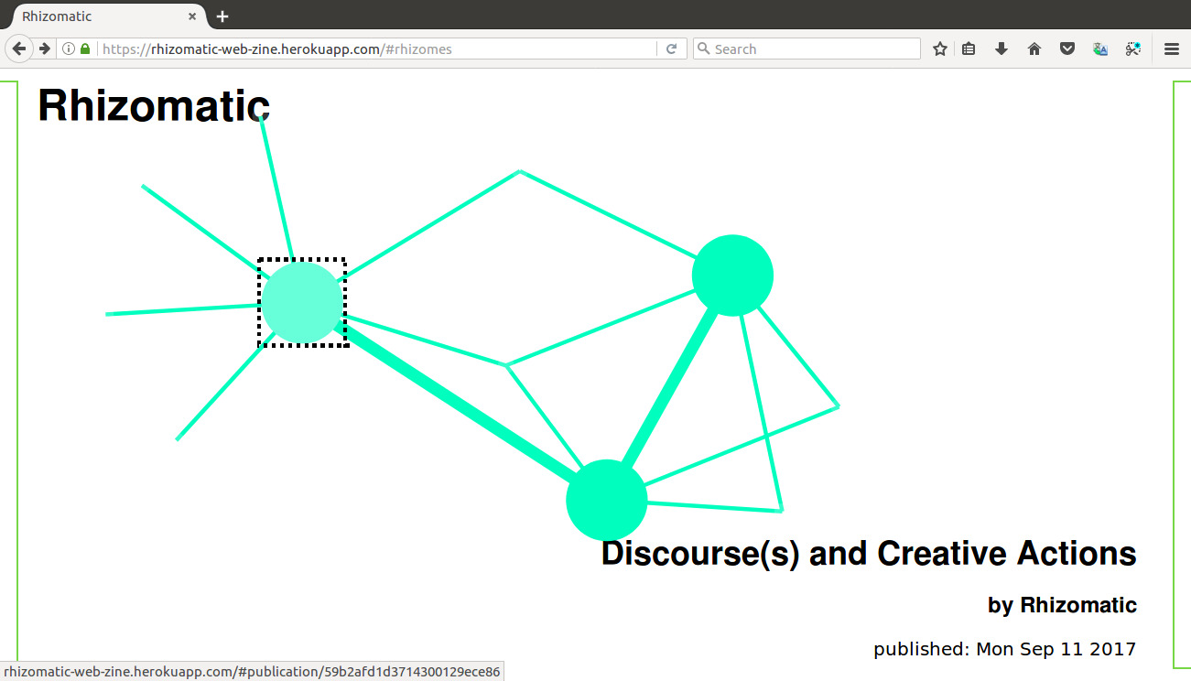This screenshot has width=1191, height=681.
Task: Save page to Pocket icon
Action: [x=1067, y=49]
